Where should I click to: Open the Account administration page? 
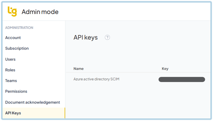click(13, 38)
